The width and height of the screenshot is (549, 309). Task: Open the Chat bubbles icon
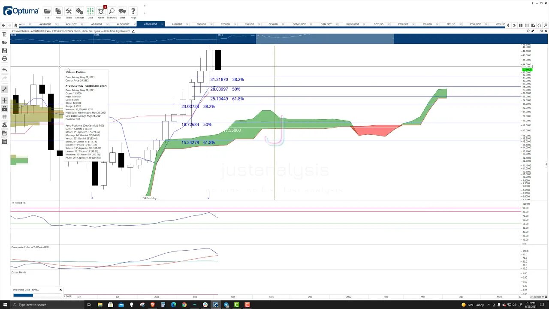(122, 12)
